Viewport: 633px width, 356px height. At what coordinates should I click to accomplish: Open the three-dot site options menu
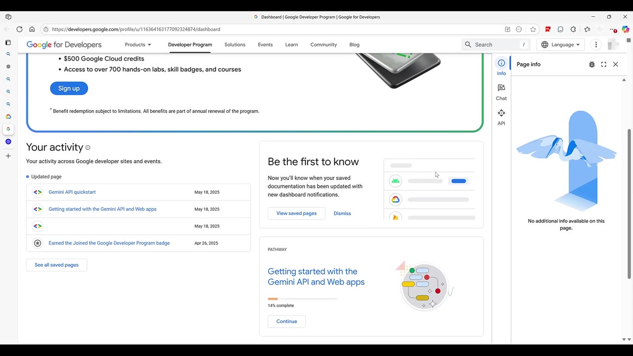[x=596, y=44]
